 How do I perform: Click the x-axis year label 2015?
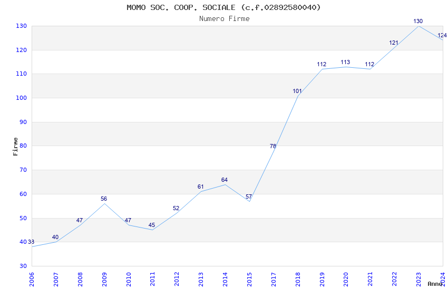point(249,279)
